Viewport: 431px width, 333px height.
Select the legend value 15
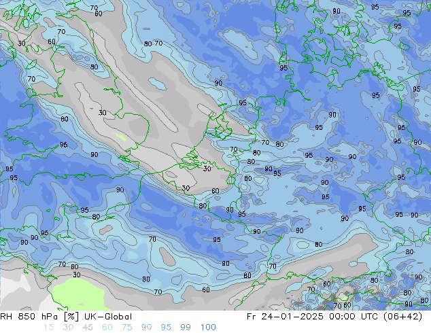(48, 328)
